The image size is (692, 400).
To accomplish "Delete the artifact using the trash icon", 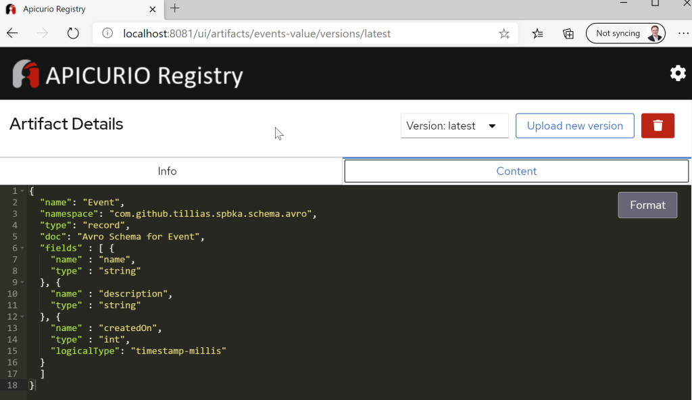I will point(658,126).
